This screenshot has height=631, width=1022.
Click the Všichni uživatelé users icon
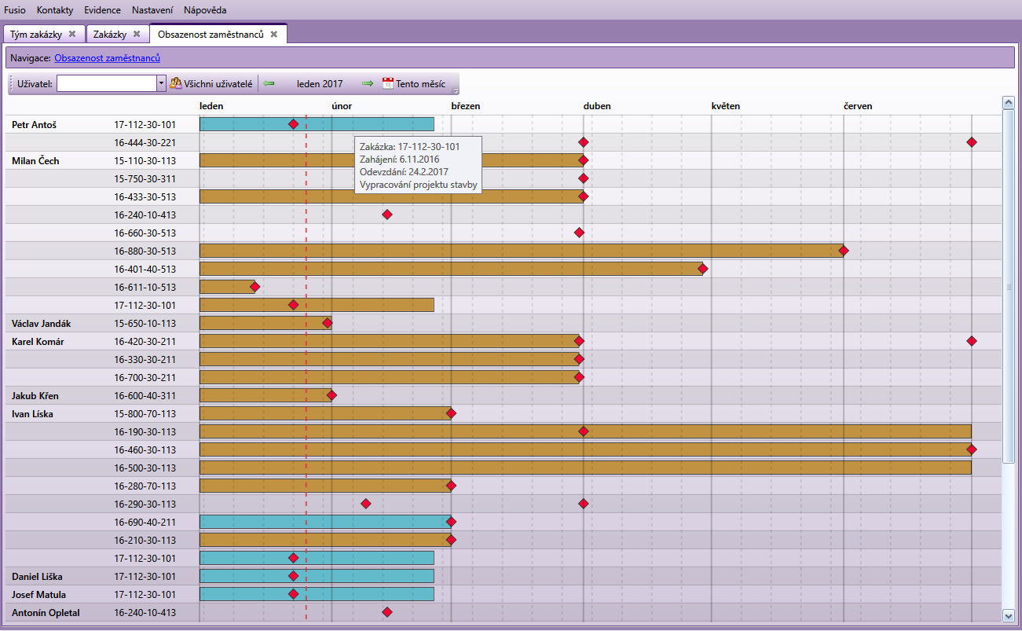tap(176, 83)
